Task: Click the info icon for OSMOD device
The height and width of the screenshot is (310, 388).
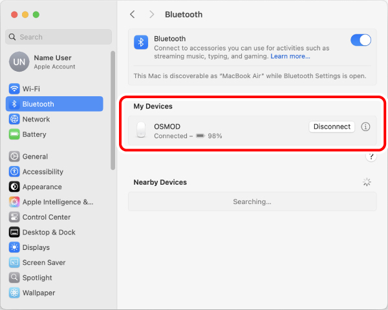Action: (365, 127)
